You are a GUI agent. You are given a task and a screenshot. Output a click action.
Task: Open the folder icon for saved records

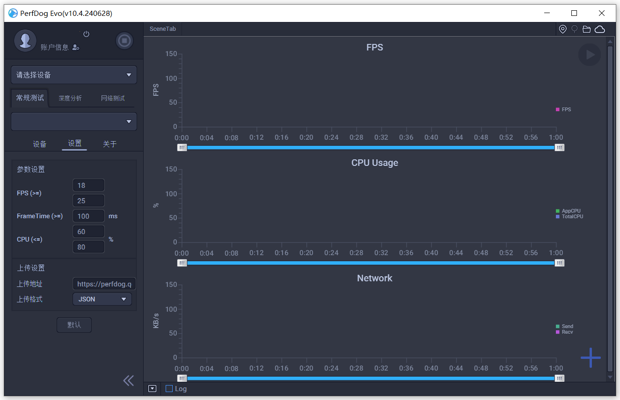tap(587, 29)
